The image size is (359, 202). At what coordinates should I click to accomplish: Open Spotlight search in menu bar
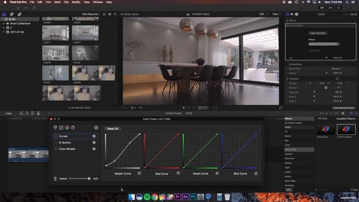pyautogui.click(x=347, y=2)
